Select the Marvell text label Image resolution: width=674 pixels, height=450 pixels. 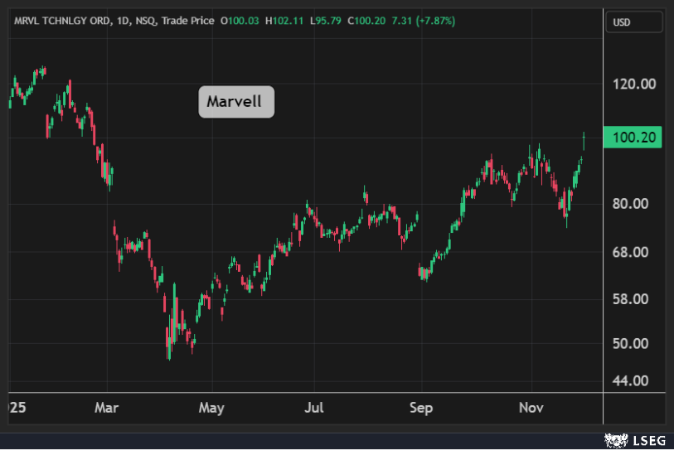tap(235, 102)
